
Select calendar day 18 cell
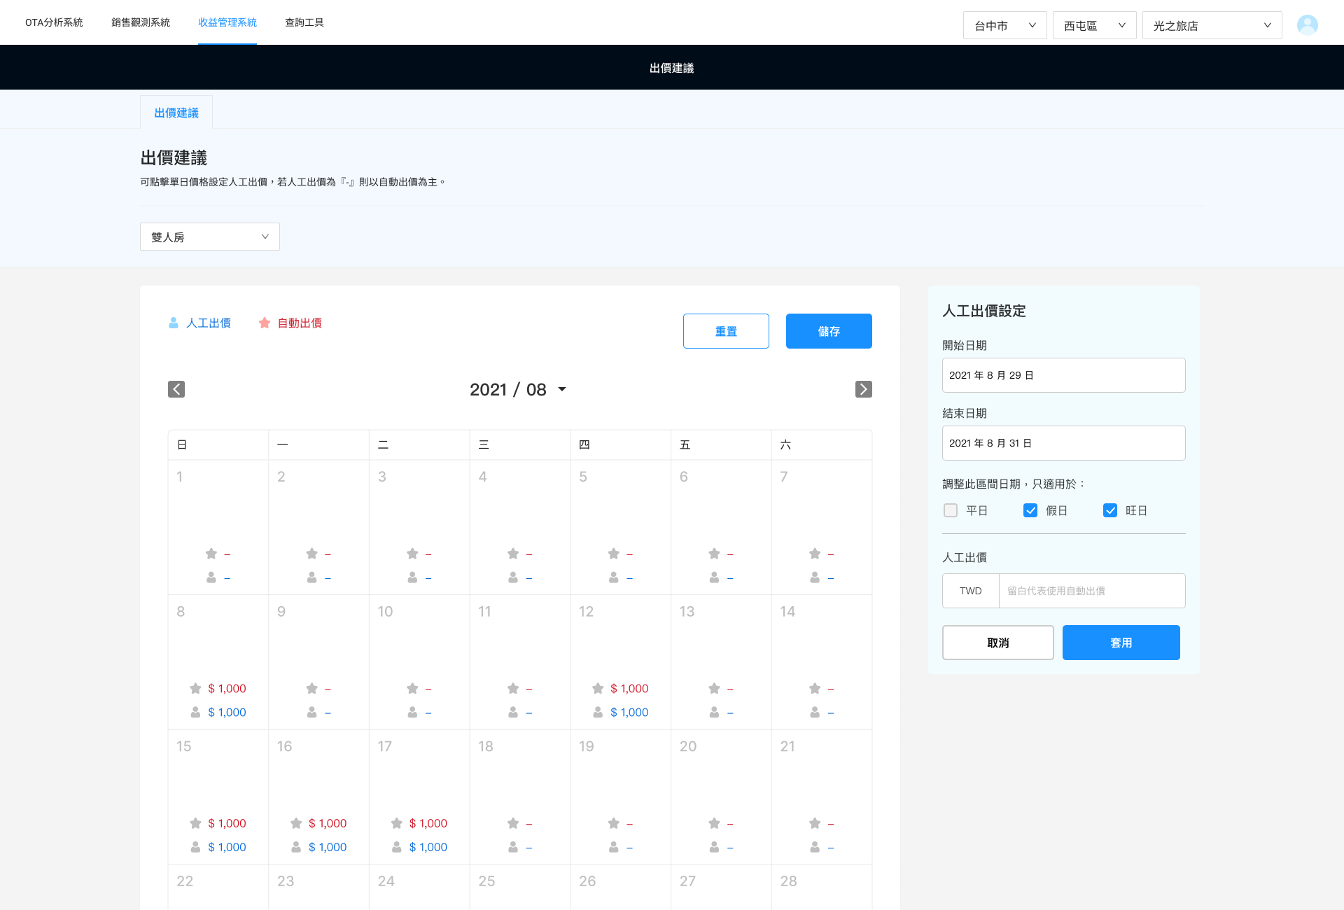click(520, 797)
